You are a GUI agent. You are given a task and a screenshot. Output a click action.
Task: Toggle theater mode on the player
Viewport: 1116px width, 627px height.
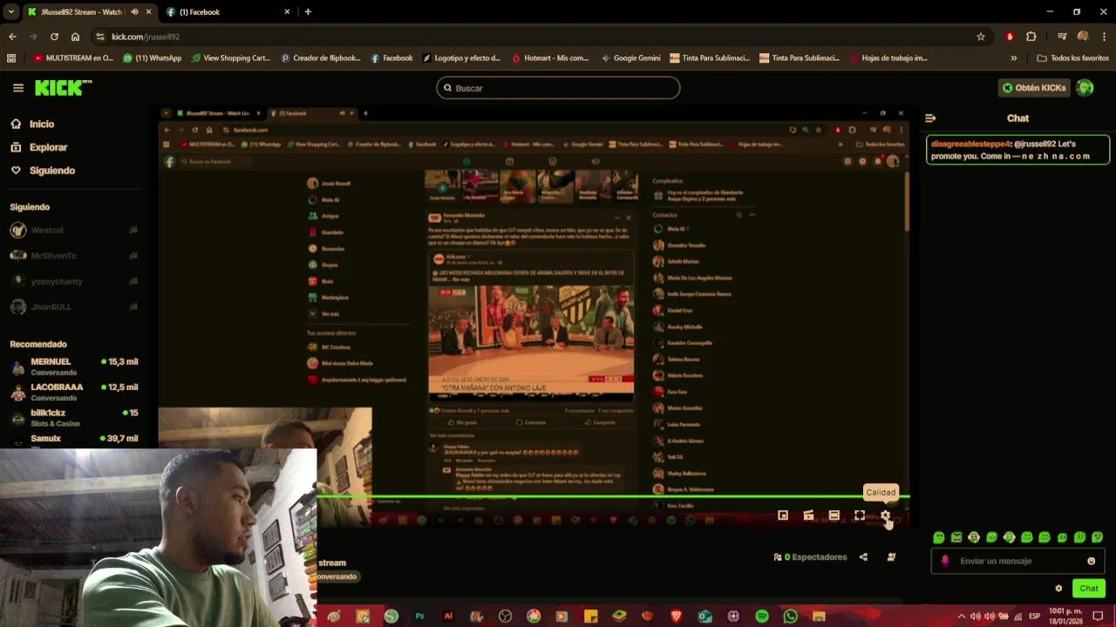(834, 516)
